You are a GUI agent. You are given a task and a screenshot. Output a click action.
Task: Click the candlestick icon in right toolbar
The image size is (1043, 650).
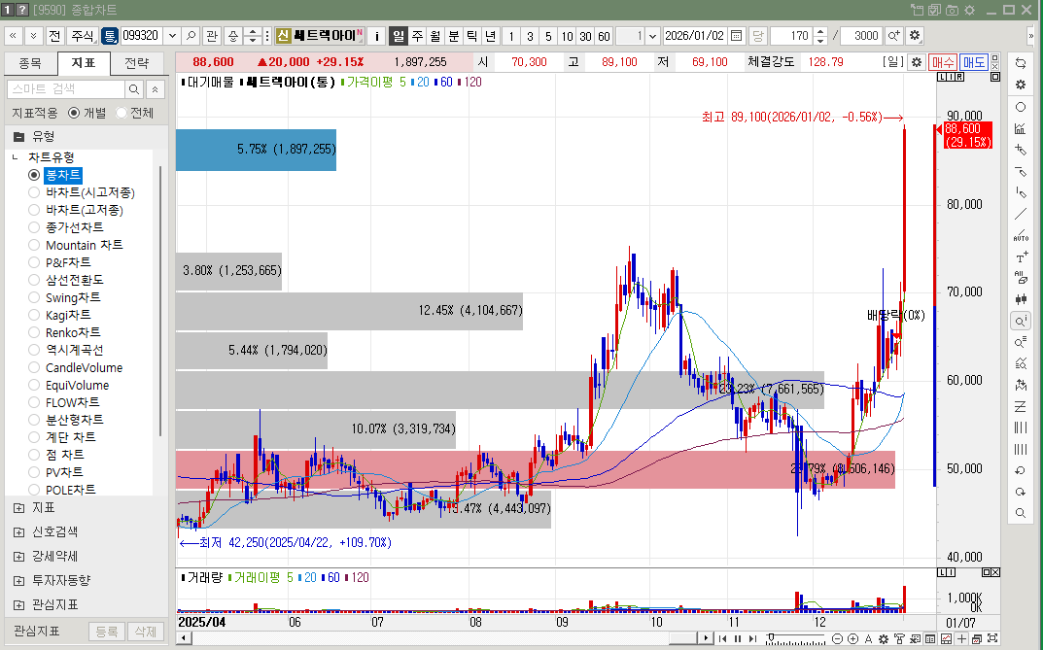click(1021, 300)
